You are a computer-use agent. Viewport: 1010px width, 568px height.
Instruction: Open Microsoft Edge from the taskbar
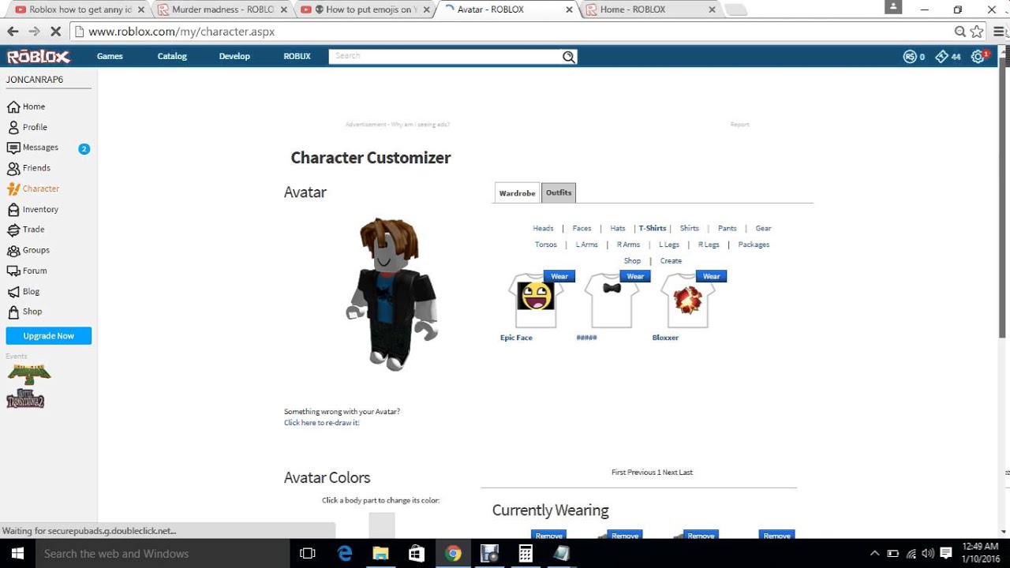click(345, 553)
